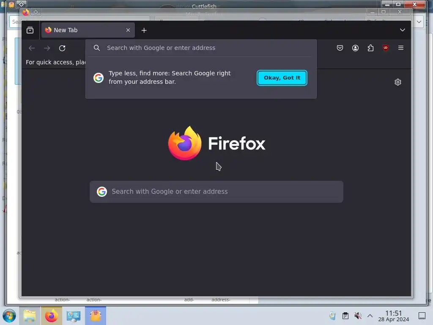Click the search magnifier in address bar
The height and width of the screenshot is (325, 433).
point(97,48)
